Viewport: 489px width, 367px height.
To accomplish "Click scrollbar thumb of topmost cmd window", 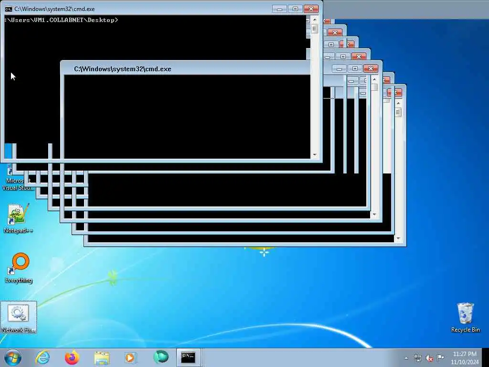I will click(x=315, y=29).
